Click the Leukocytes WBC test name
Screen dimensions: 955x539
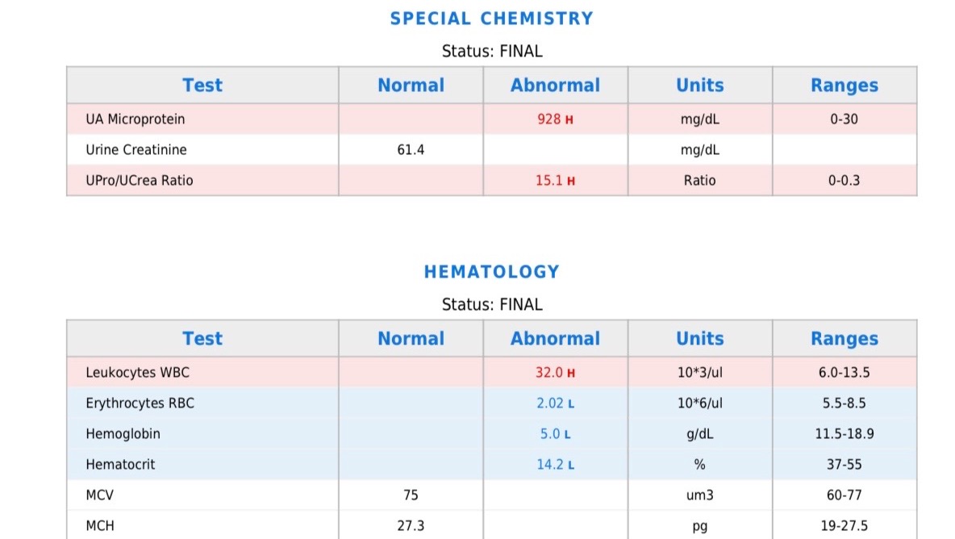(138, 373)
